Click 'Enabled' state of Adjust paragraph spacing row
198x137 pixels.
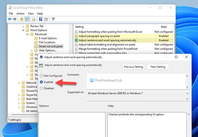(x=164, y=36)
